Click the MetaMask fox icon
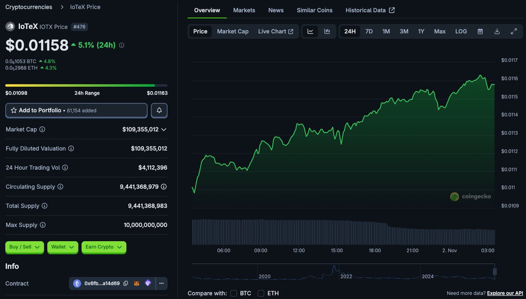 coord(137,283)
